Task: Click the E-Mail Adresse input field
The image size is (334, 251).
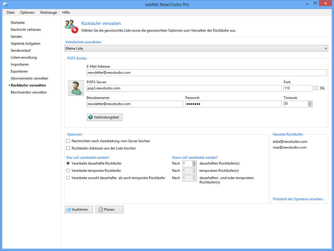Action: click(207, 73)
